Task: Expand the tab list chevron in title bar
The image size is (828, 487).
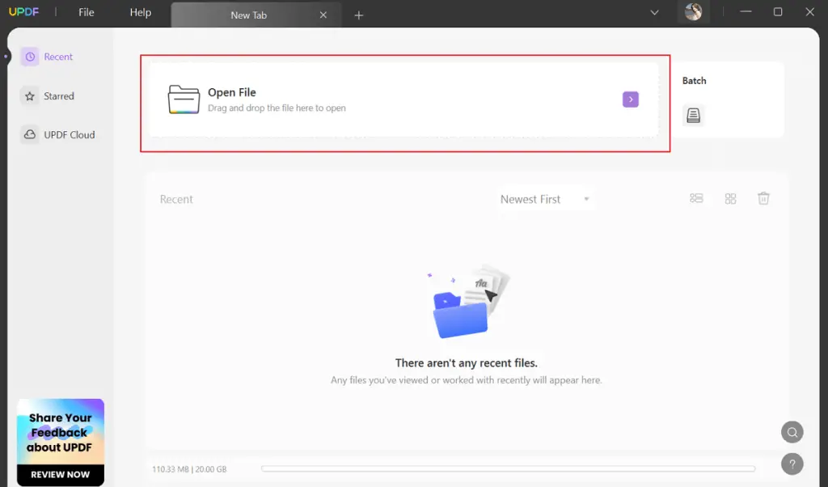Action: (654, 12)
